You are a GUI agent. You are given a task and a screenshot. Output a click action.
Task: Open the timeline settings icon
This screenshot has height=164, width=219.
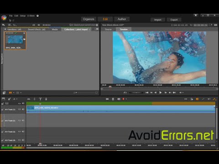click(x=9, y=99)
